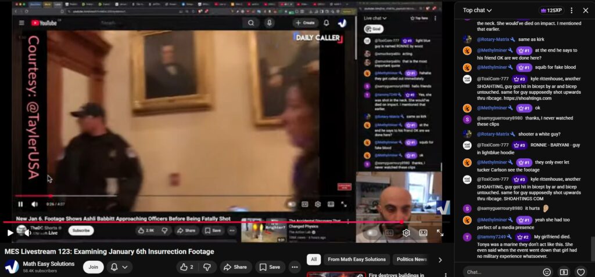This screenshot has width=595, height=277.
Task: Toggle closed captions on the player
Action: click(389, 232)
